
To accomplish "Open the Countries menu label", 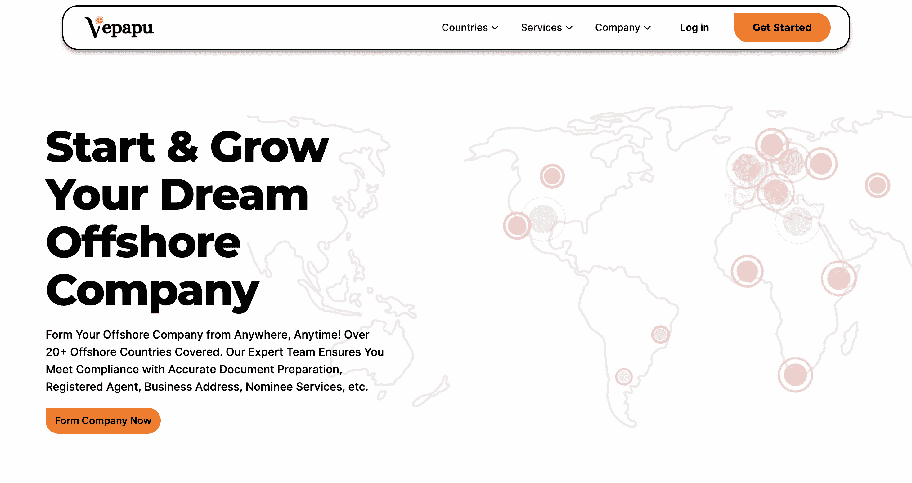I will 465,28.
